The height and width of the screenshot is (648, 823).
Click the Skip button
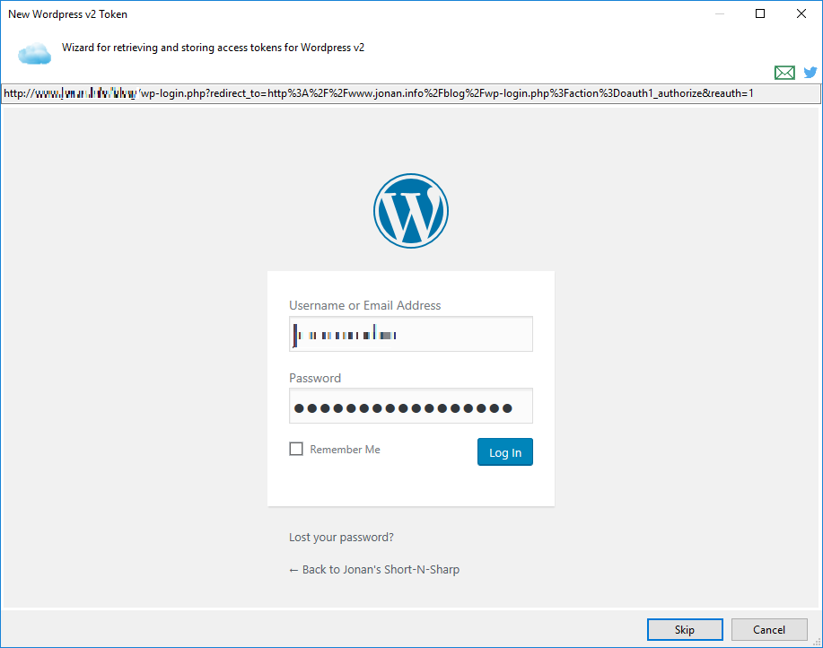(685, 630)
